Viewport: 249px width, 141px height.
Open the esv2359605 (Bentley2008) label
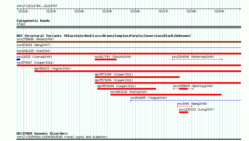[193, 86]
